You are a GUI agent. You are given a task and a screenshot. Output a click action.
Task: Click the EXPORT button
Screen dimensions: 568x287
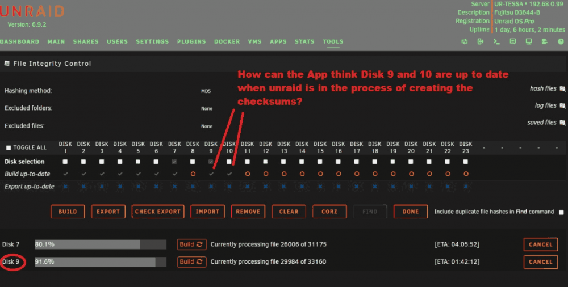tap(108, 212)
